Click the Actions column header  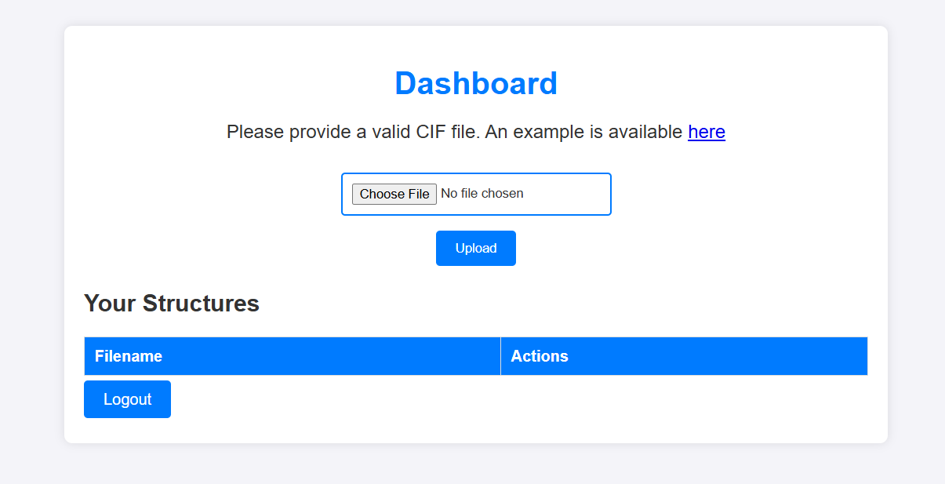point(540,355)
